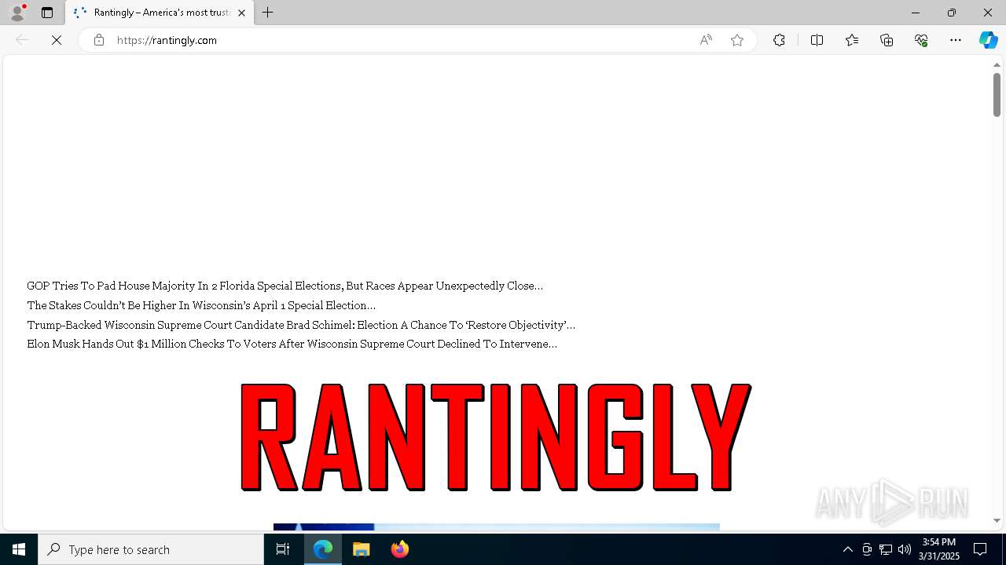Screen dimensions: 1006x565
Task: Open Browser essentials heart icon
Action: 921,40
